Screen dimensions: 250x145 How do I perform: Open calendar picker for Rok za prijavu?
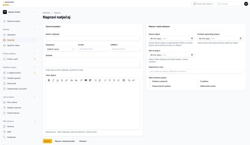click(x=192, y=55)
